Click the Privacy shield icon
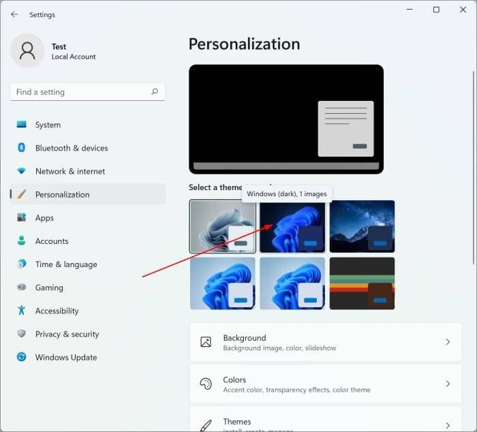Image resolution: width=477 pixels, height=432 pixels. [x=22, y=334]
